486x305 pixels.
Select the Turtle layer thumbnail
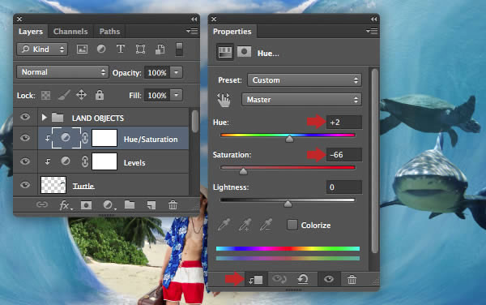[53, 185]
